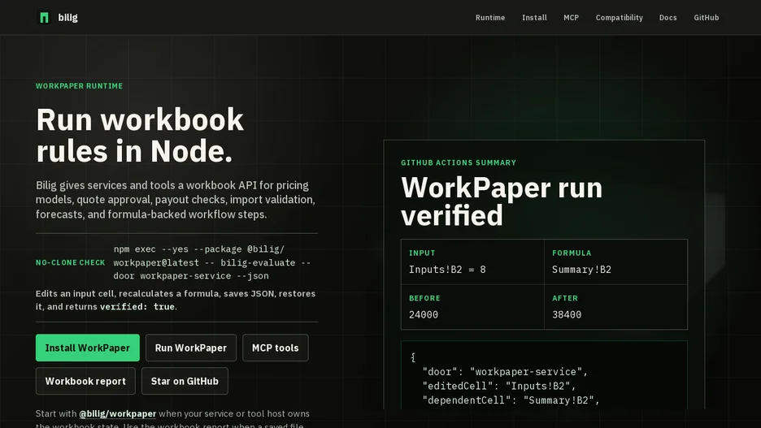Click the Bilig gives services description paragraph
This screenshot has height=428, width=761.
pos(175,200)
